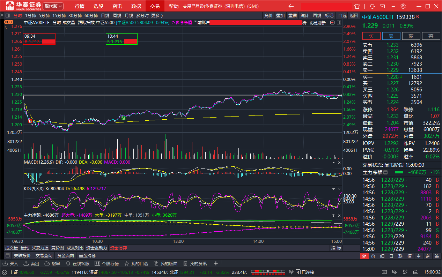Switch to the 资金流向 tab
Viewport: 442px width, 277px height.
click(65, 255)
